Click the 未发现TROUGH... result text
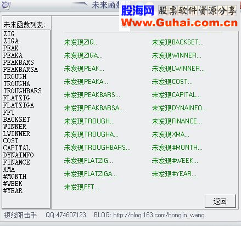The width and height of the screenshot is (241, 226). (x=89, y=121)
